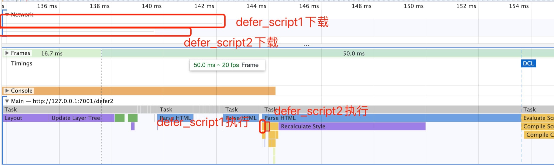Image resolution: width=554 pixels, height=165 pixels.
Task: Click the orange Console track bar
Action: pyautogui.click(x=150, y=91)
